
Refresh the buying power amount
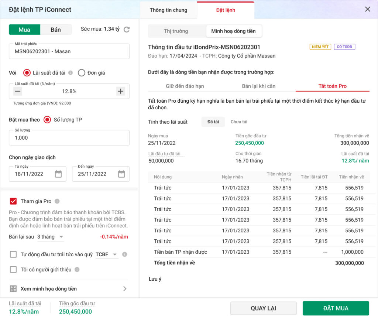coord(127,30)
